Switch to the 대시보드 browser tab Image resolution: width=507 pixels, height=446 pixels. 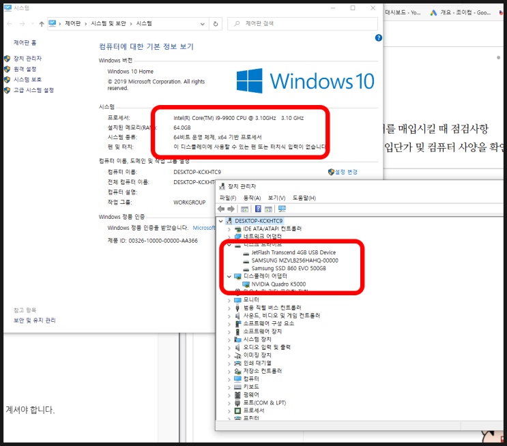(403, 12)
